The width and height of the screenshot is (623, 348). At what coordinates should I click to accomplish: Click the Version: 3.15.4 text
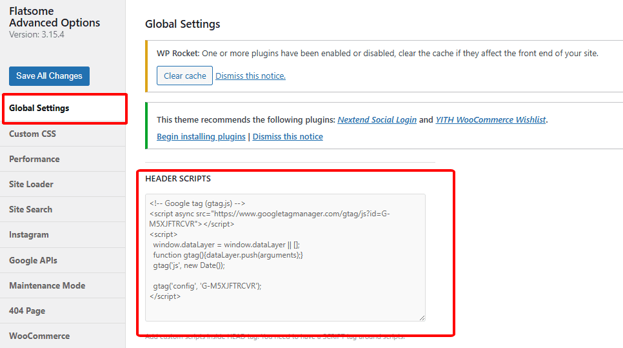pos(37,35)
